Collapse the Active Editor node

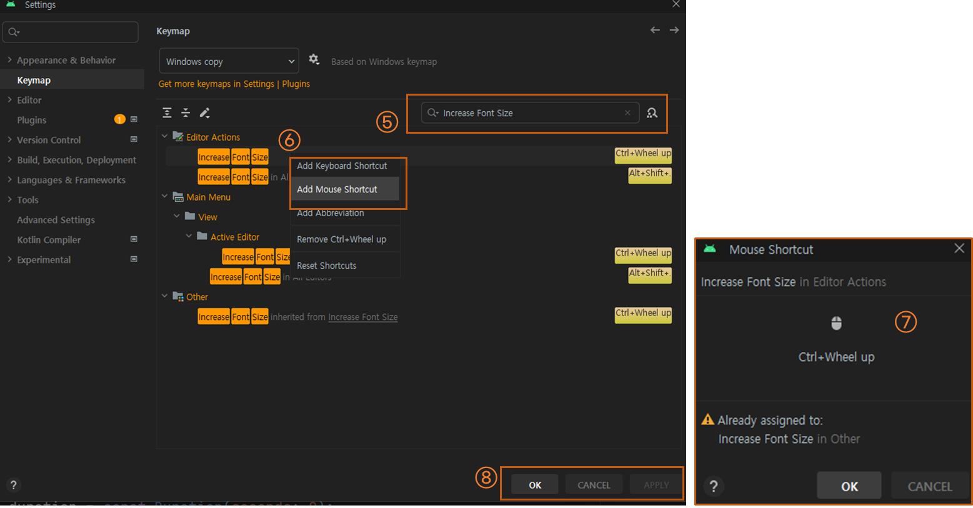(189, 236)
